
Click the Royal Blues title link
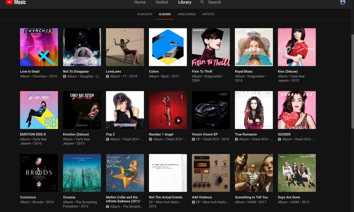pos(244,72)
